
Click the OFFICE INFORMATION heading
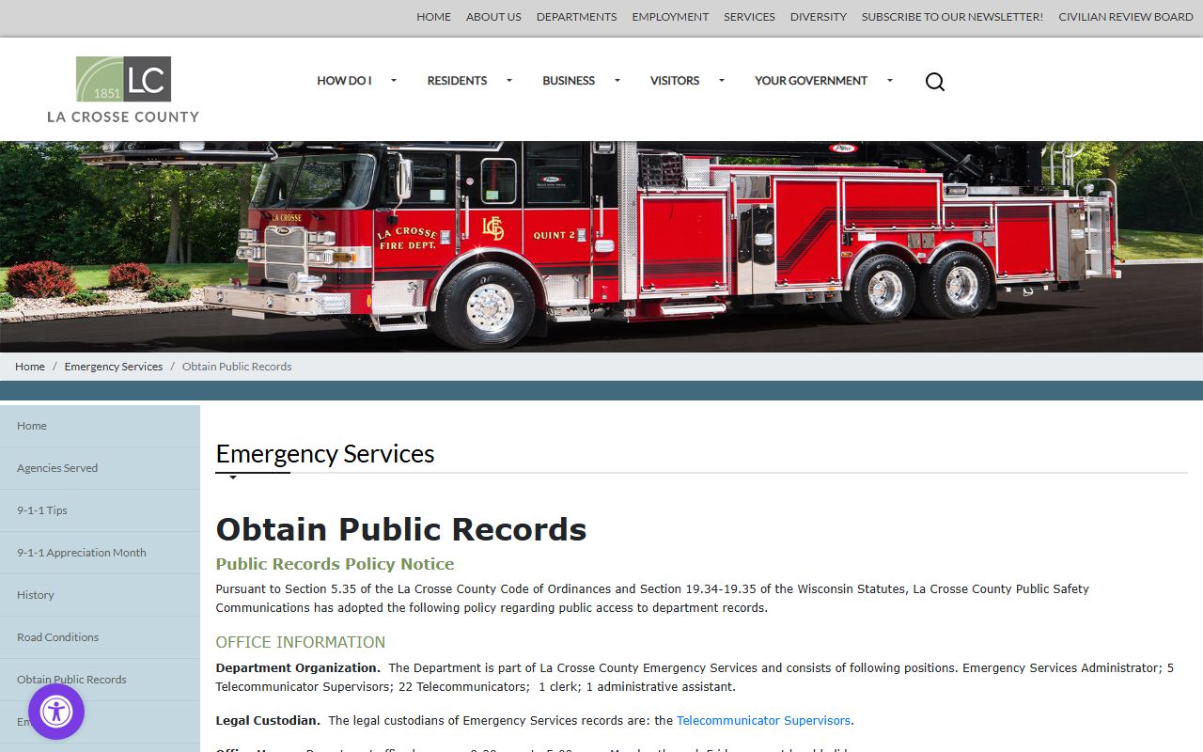tap(301, 642)
